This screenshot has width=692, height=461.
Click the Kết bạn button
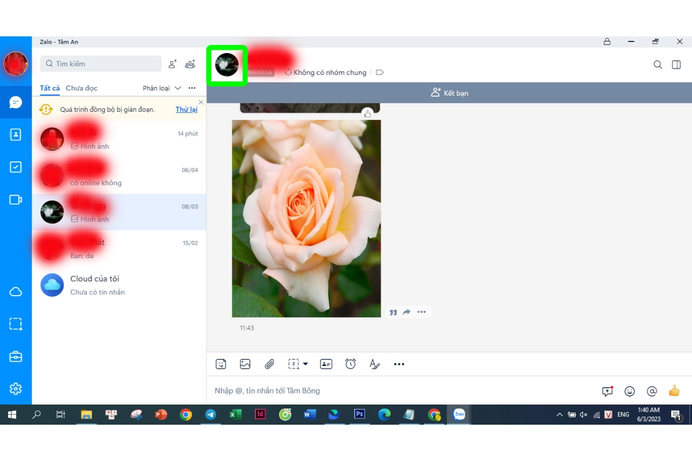[x=449, y=93]
